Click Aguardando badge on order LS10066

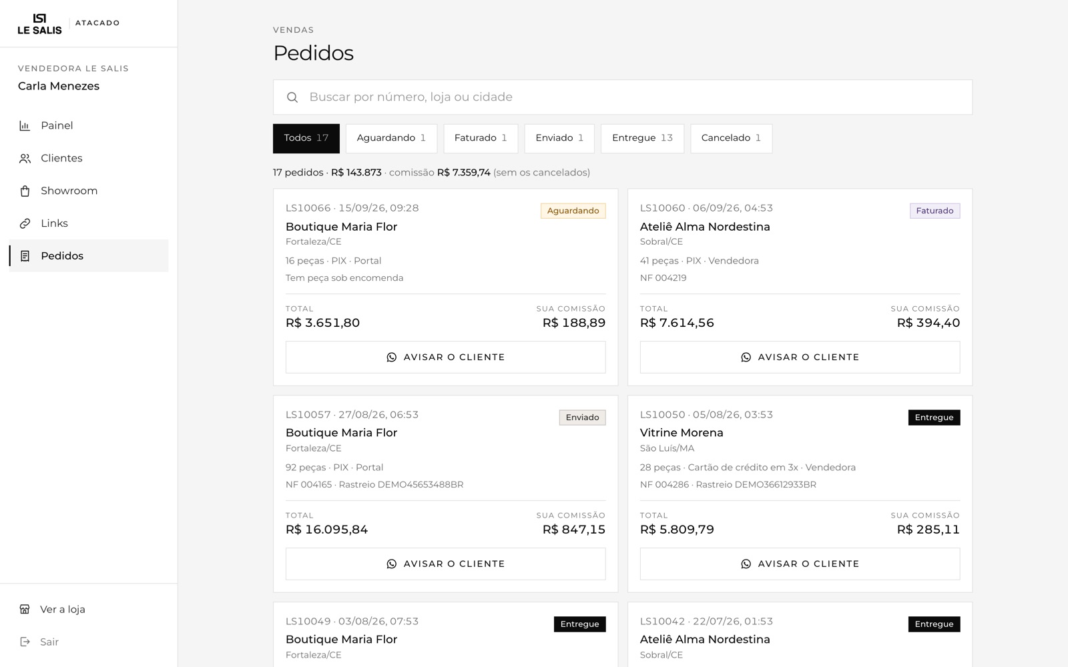[573, 211]
